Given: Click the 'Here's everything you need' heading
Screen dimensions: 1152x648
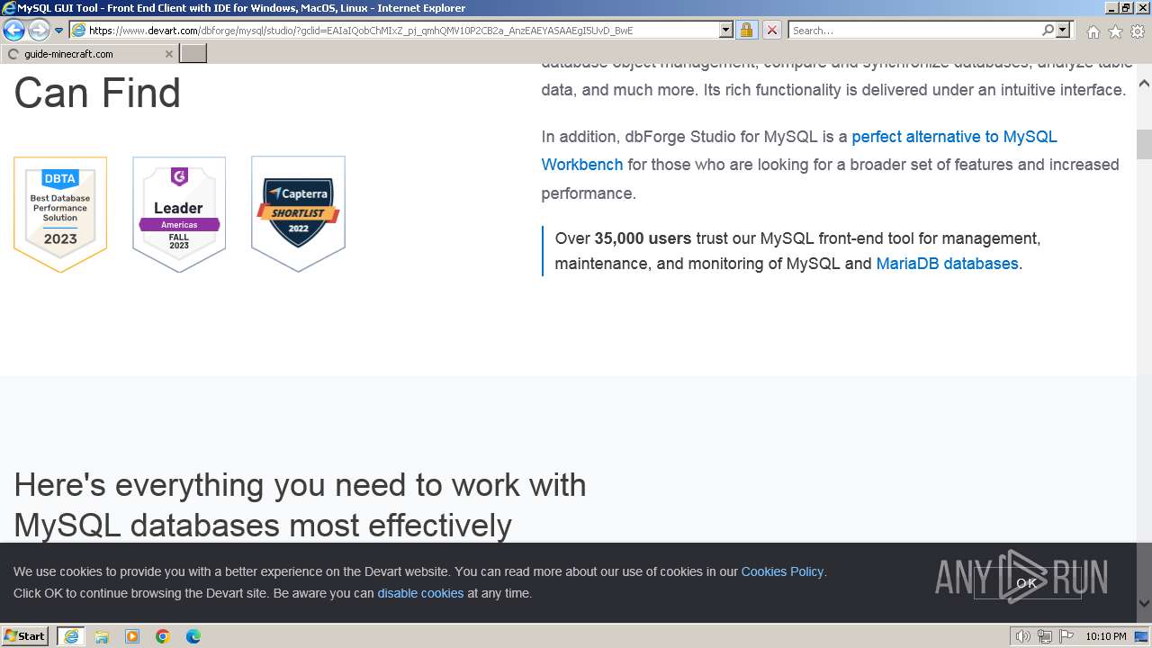Looking at the screenshot, I should [x=300, y=505].
